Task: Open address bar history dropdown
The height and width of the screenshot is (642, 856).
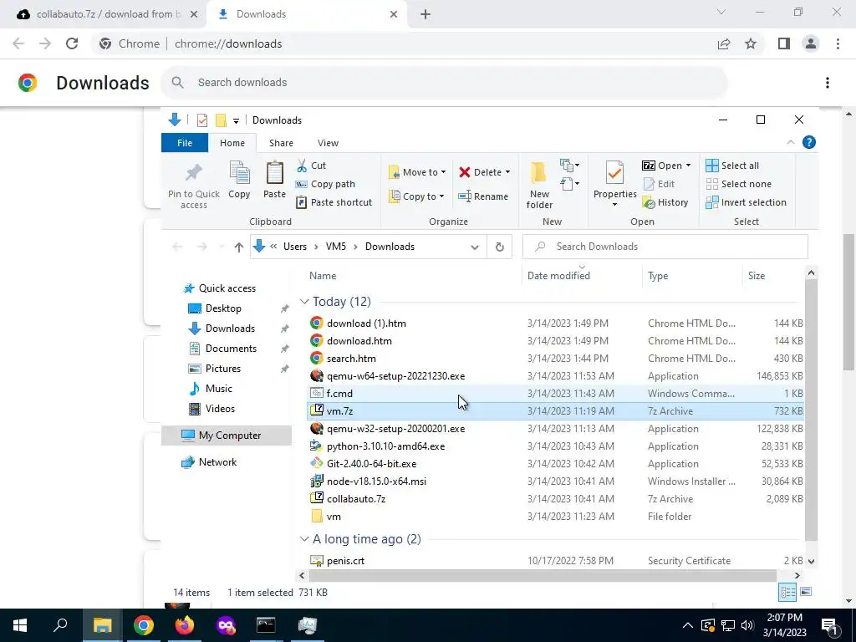Action: pos(475,247)
